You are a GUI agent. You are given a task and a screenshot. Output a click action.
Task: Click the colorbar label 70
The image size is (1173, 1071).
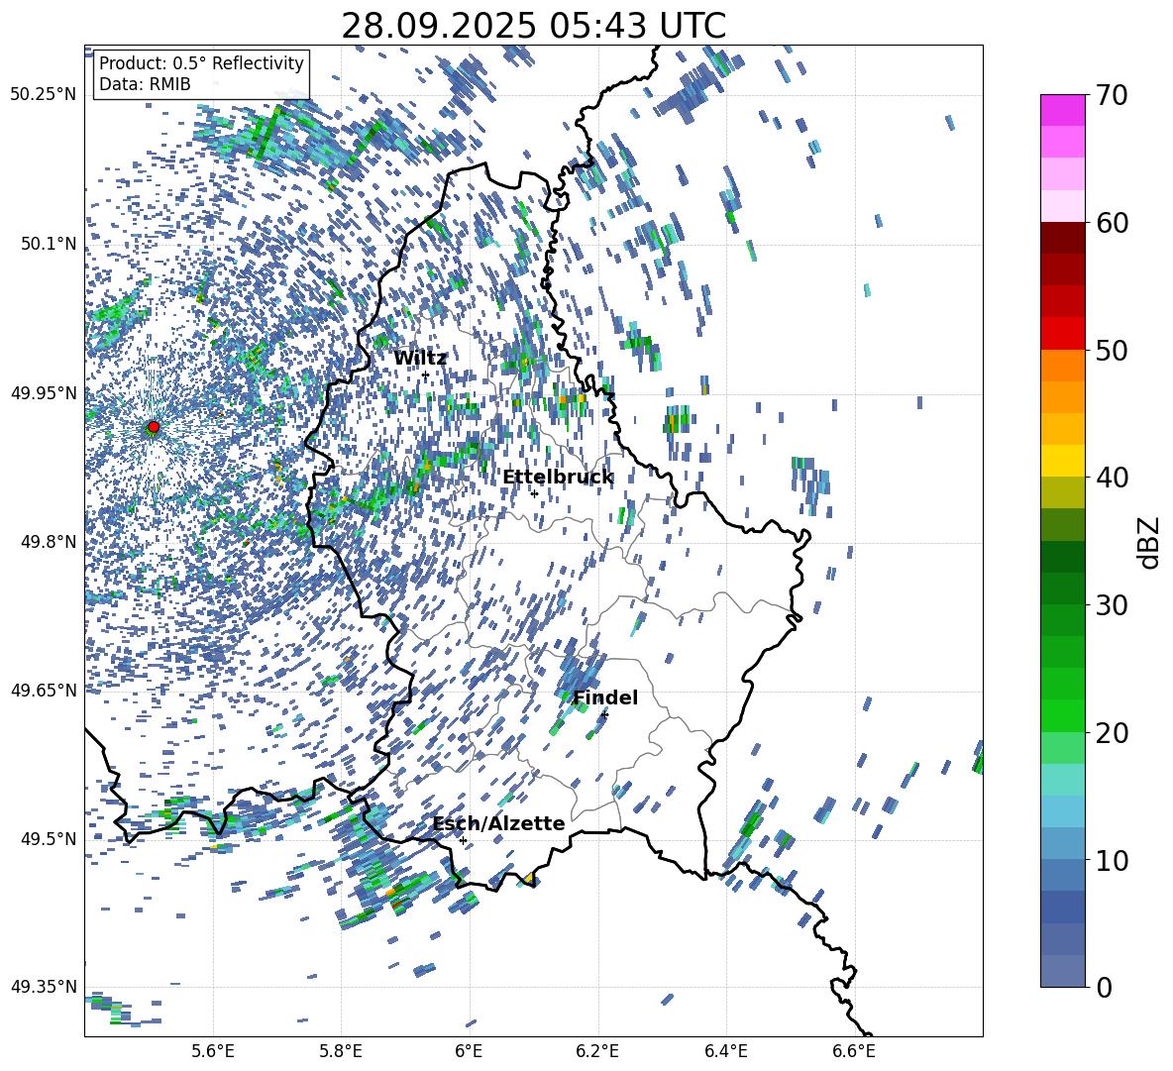point(1112,95)
